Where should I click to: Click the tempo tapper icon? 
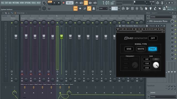tap(155, 9)
